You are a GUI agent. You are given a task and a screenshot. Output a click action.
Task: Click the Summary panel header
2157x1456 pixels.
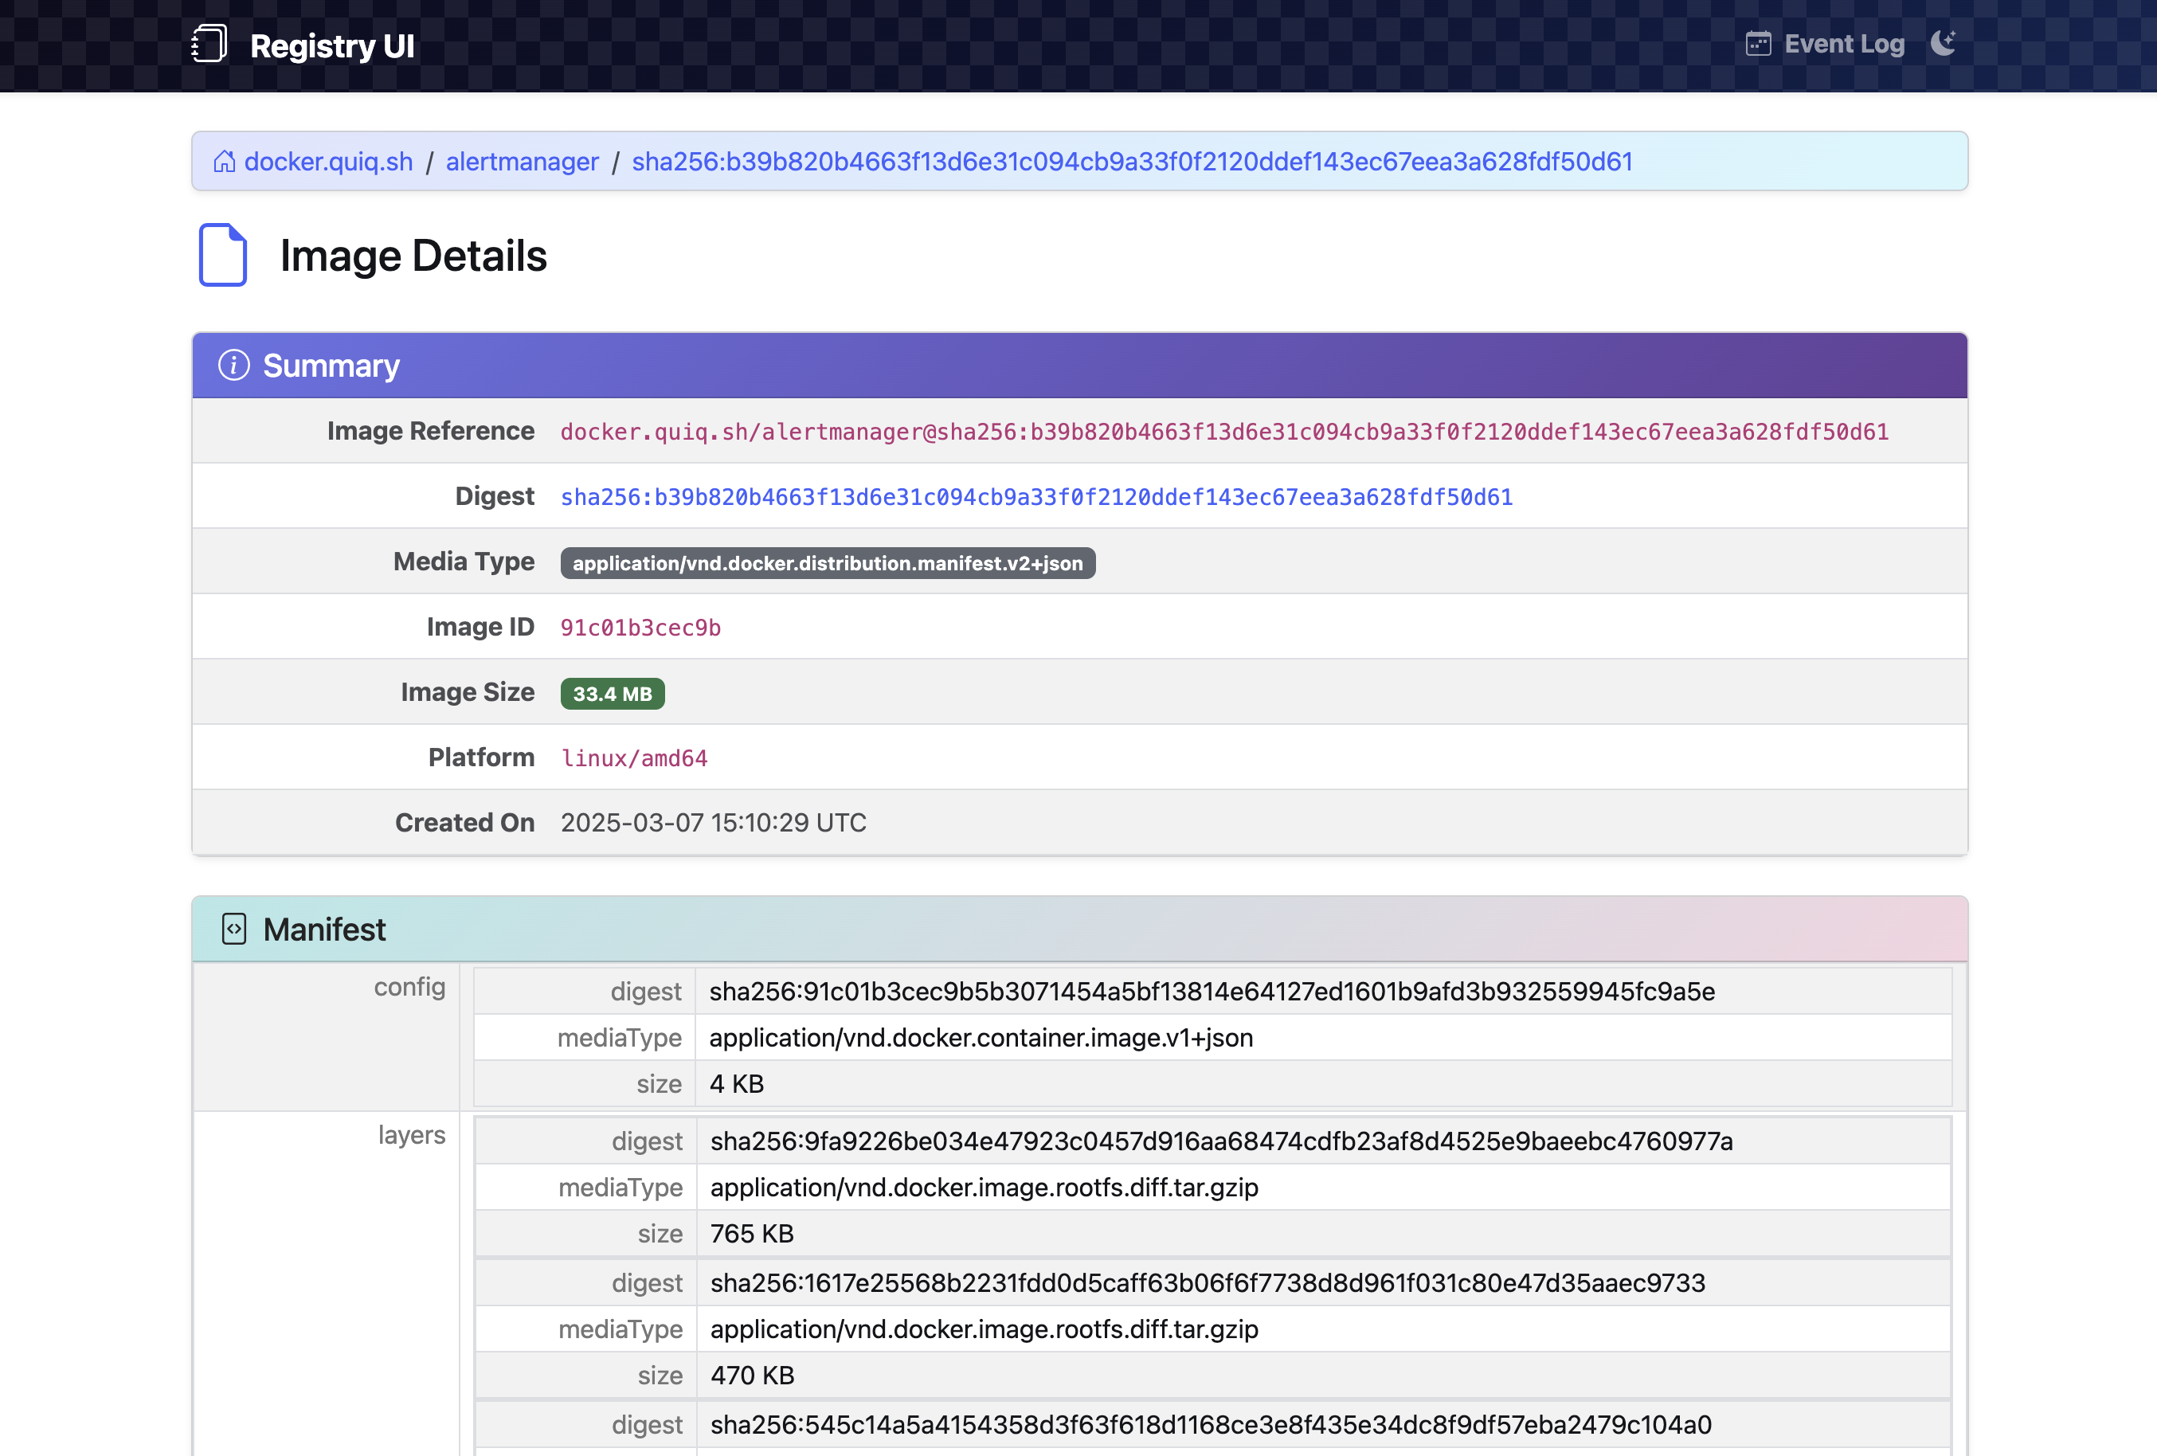click(1078, 366)
